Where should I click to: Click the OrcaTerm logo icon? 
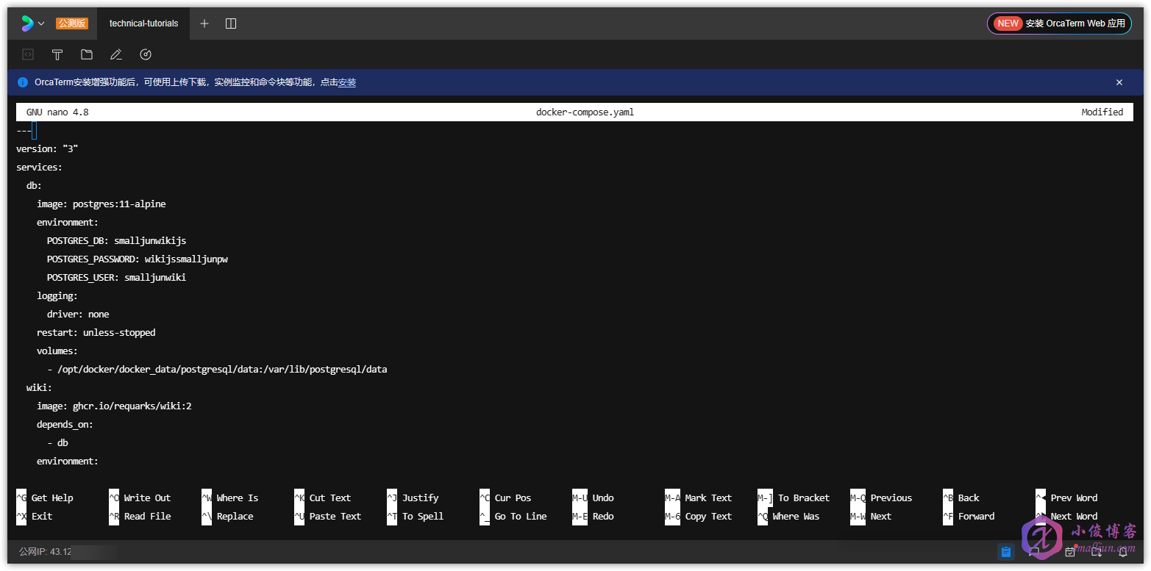coord(27,24)
